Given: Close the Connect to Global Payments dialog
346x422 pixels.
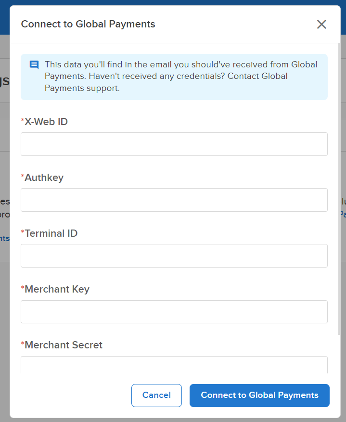Looking at the screenshot, I should pyautogui.click(x=321, y=24).
